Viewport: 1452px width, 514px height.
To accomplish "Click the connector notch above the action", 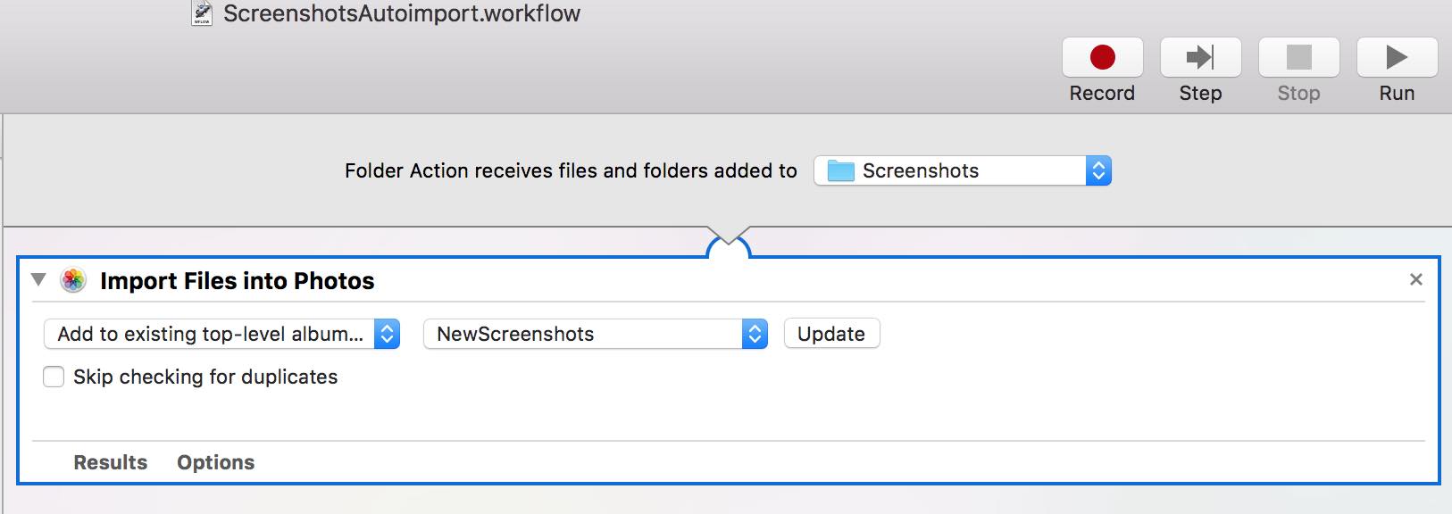I will 728,241.
